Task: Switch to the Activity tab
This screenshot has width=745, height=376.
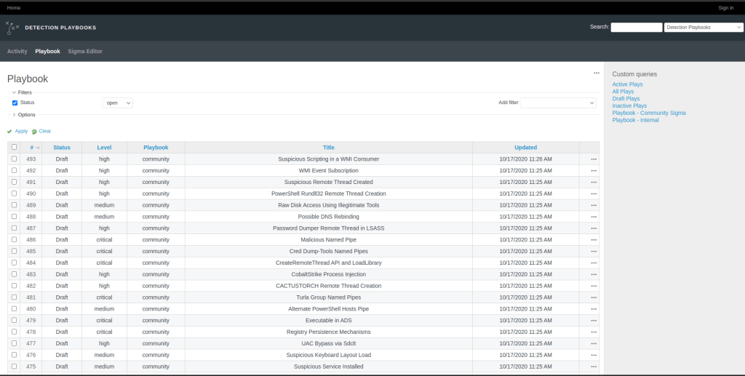Action: (x=17, y=52)
